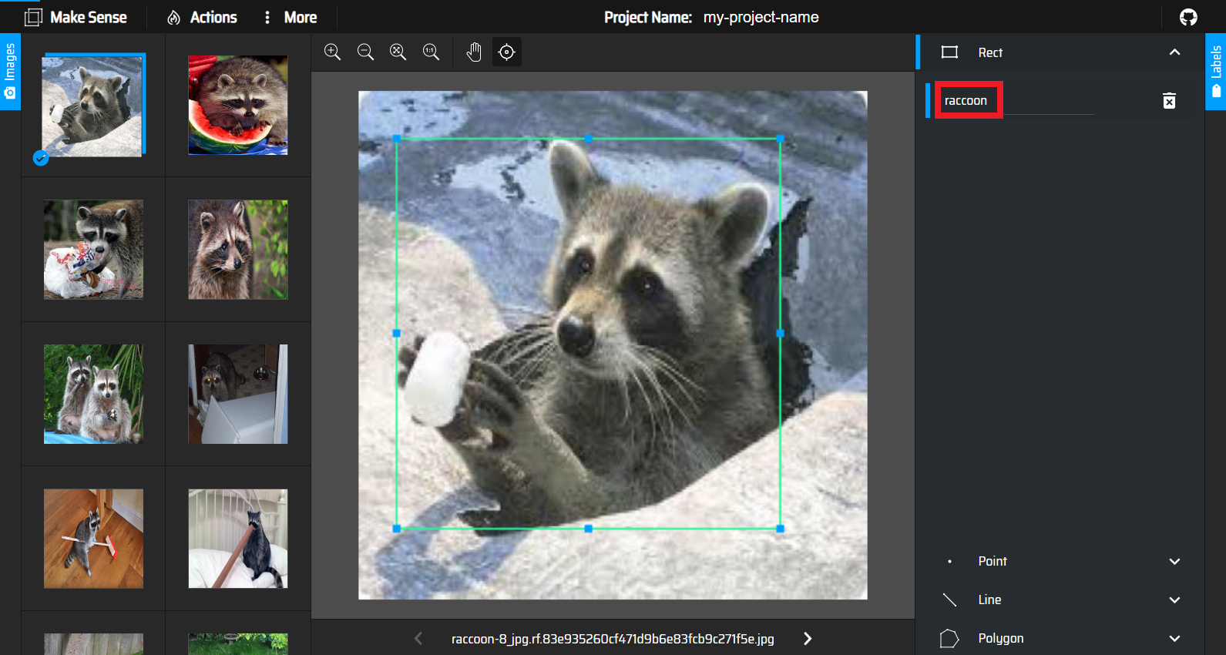Select the hand drag image tool
Screen dimensions: 1226x655
(x=474, y=52)
